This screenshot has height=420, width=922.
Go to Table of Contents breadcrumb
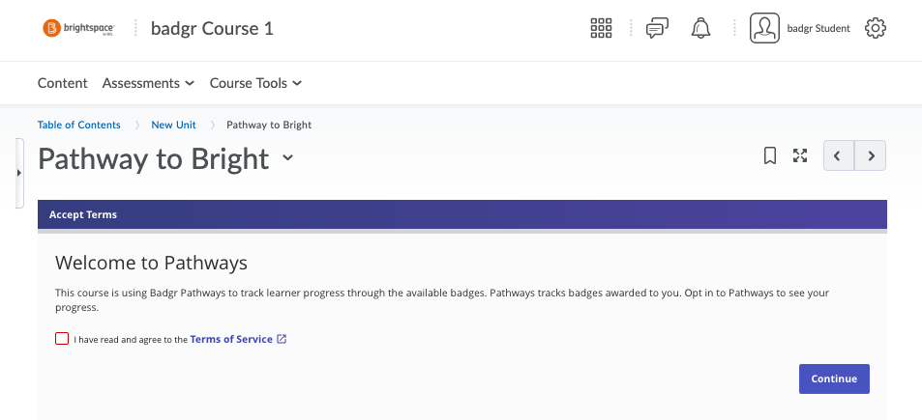click(x=78, y=125)
